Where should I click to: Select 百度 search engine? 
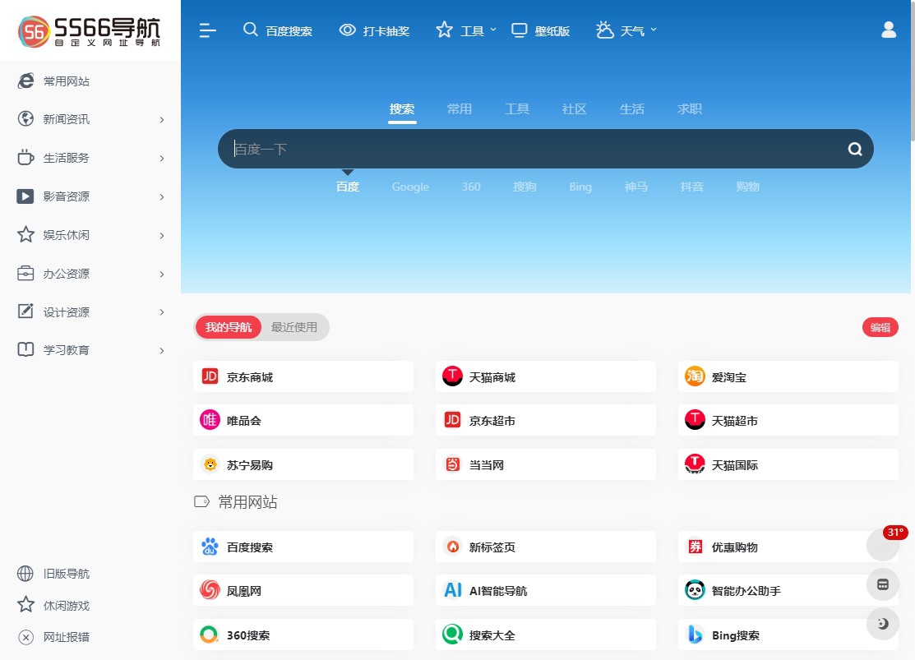pyautogui.click(x=348, y=187)
